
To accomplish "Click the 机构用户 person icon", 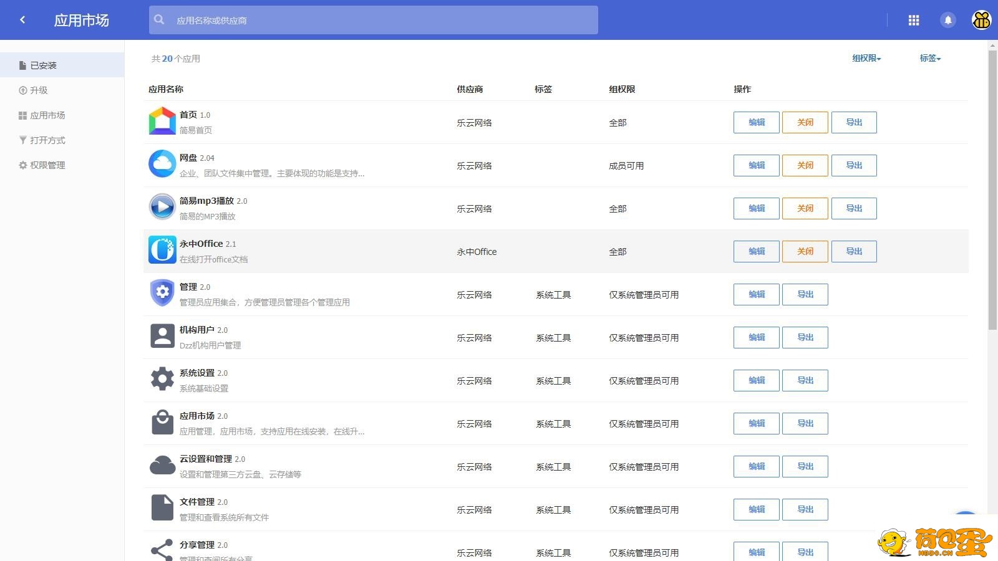I will 162,336.
